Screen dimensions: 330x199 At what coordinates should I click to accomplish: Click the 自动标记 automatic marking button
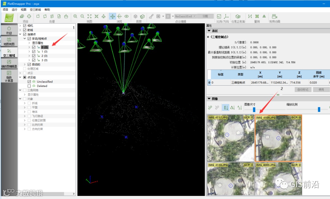303,90
